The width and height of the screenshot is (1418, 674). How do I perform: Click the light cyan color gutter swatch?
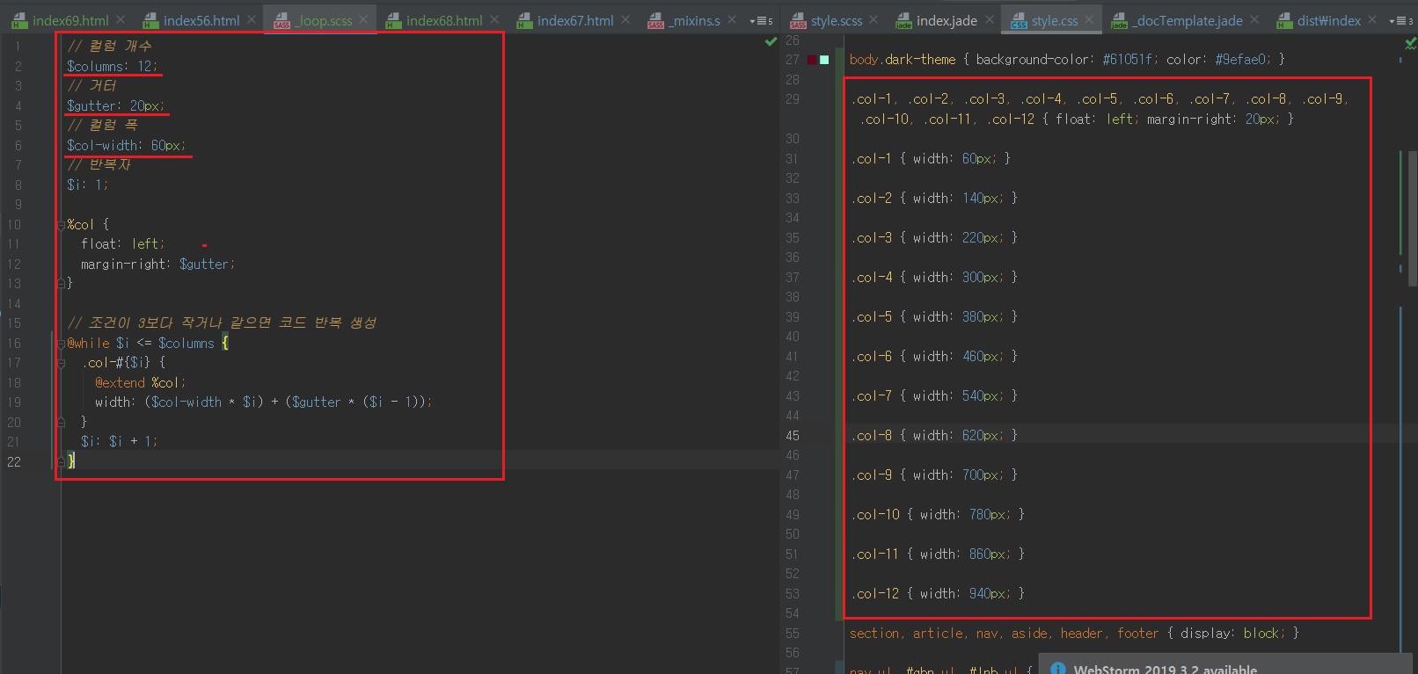824,60
